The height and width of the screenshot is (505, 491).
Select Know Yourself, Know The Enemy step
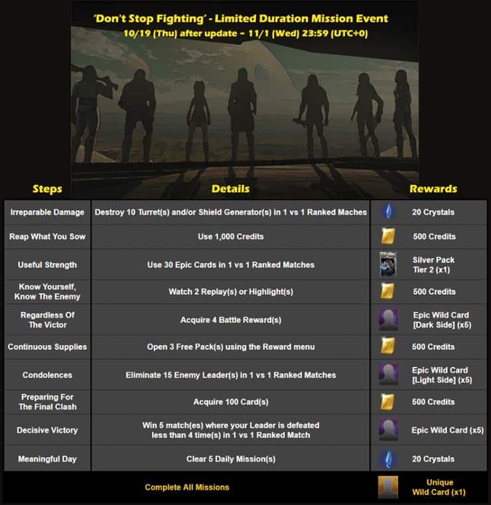tap(47, 291)
